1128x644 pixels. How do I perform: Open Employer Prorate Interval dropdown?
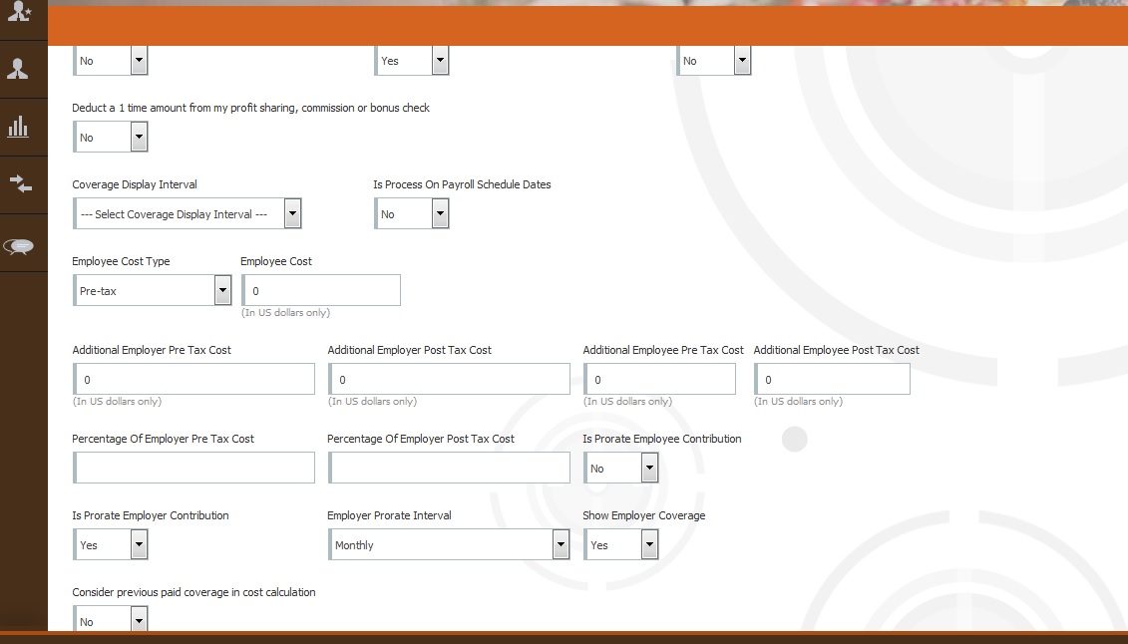click(x=449, y=545)
